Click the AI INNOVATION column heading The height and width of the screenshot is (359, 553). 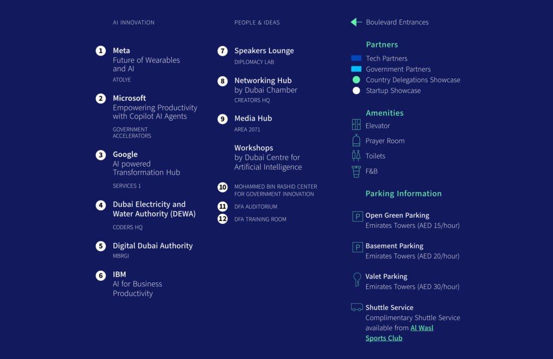pos(134,23)
